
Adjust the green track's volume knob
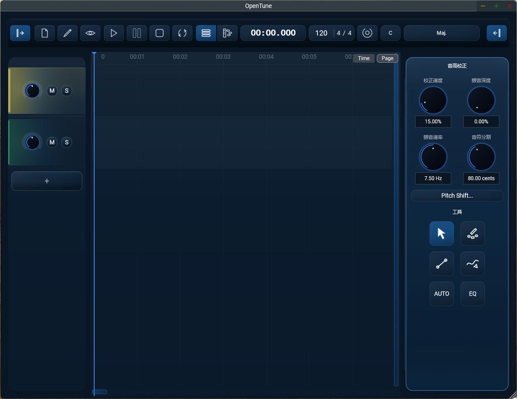(x=32, y=143)
